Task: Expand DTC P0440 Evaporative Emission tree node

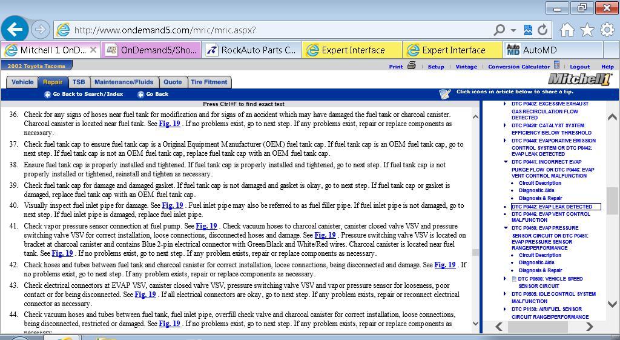Action: coord(505,141)
